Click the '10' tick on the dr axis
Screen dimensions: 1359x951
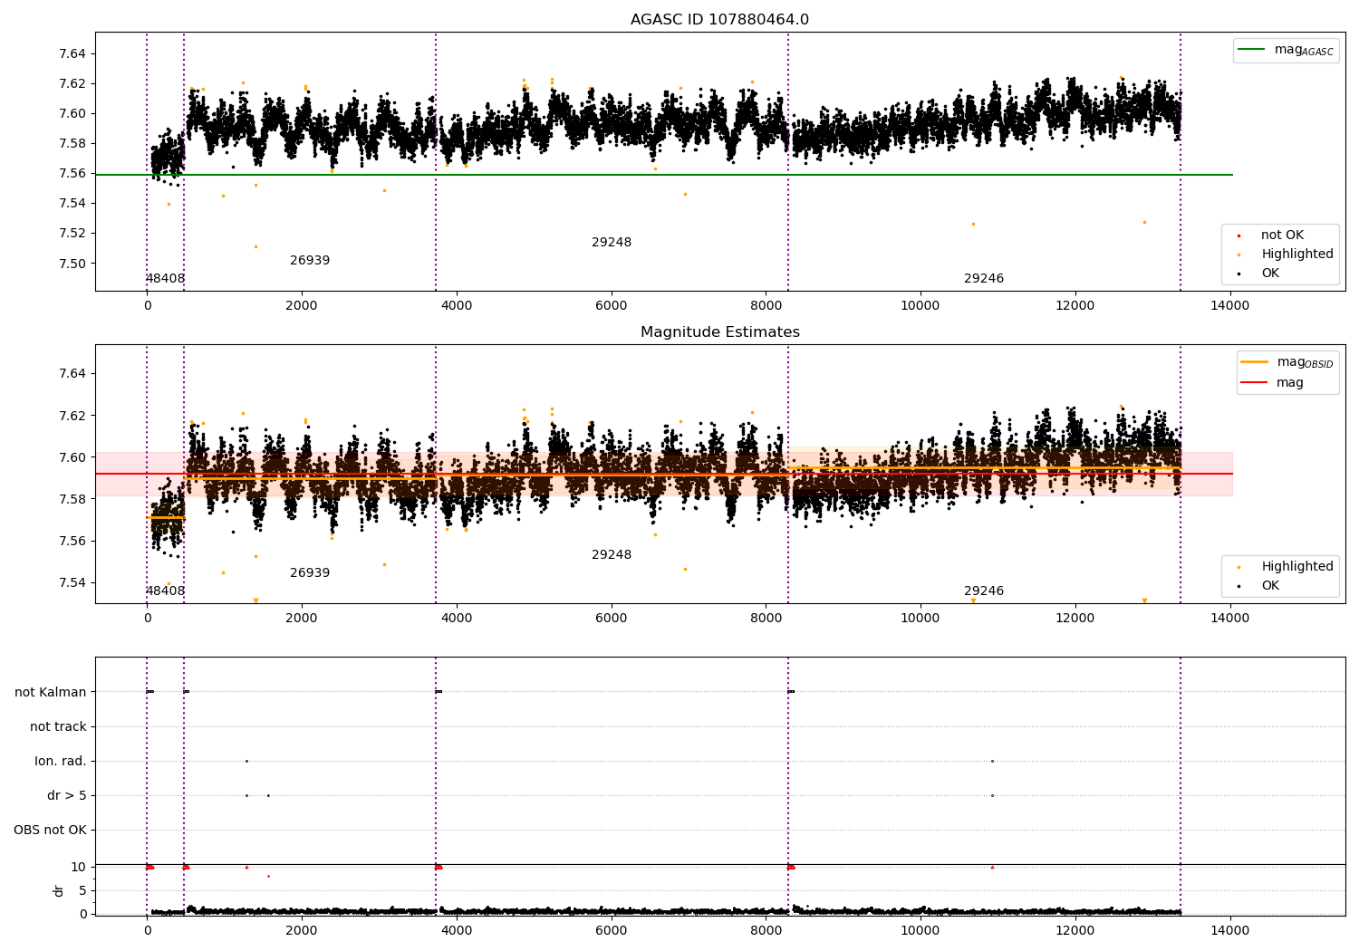point(79,867)
